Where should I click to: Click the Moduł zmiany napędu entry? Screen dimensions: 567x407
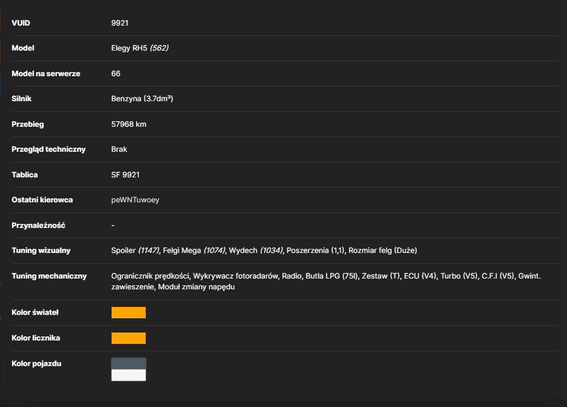[x=196, y=286]
